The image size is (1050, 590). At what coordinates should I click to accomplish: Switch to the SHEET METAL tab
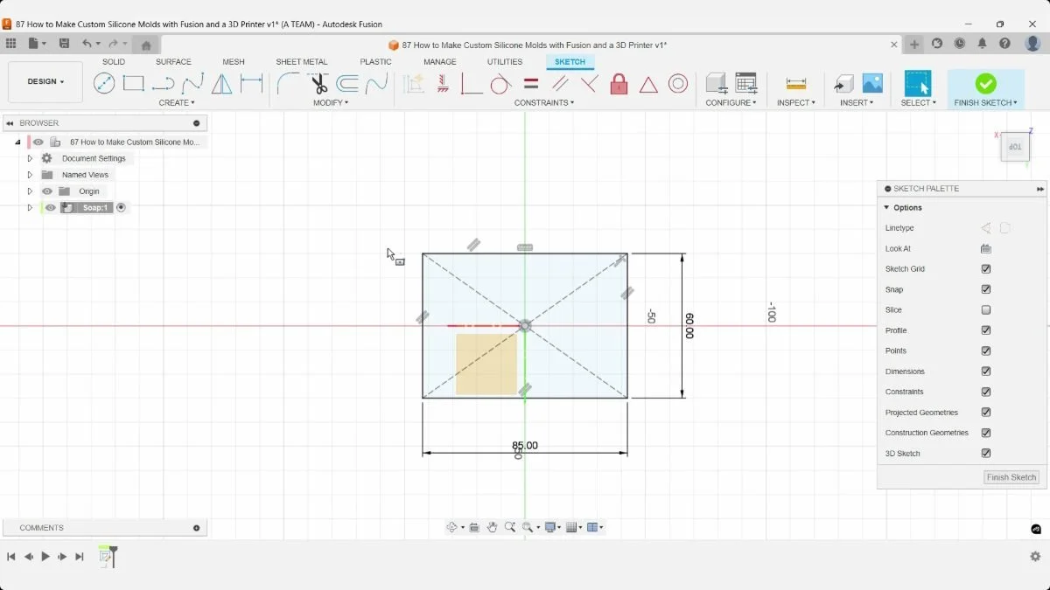[302, 62]
